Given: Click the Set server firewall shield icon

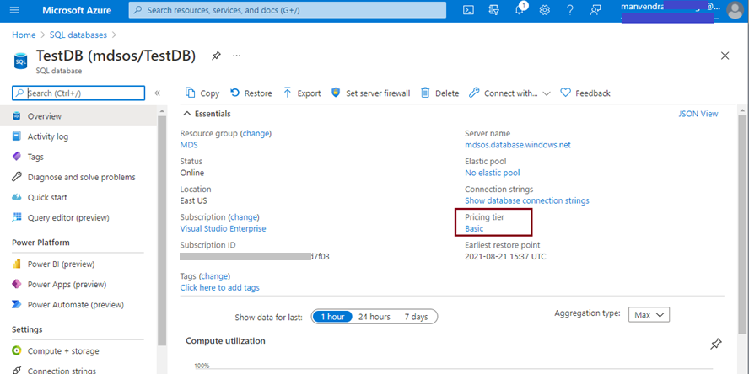Looking at the screenshot, I should 336,93.
